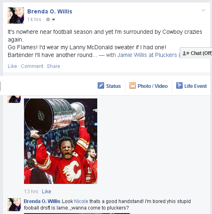Open the Stanley Cup photo in the comment
The width and height of the screenshot is (212, 214).
pyautogui.click(x=61, y=141)
